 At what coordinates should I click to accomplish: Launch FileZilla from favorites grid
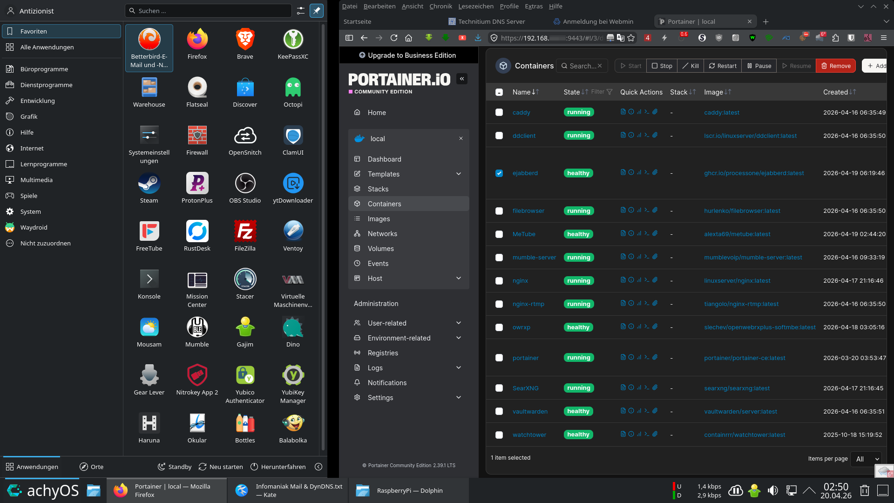tap(245, 231)
